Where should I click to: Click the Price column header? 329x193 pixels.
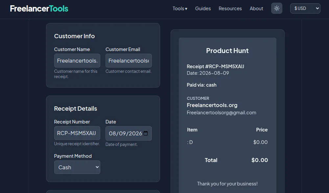click(x=262, y=130)
